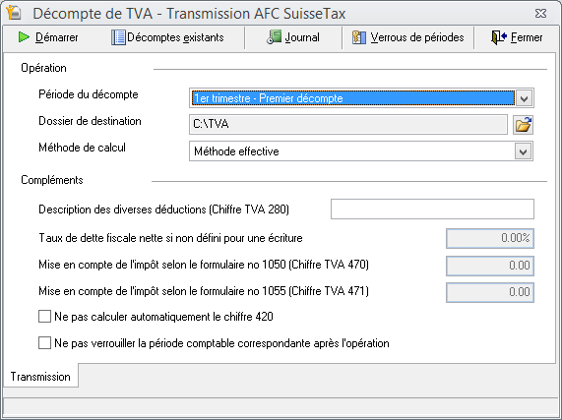562x420 pixels.
Task: Browse destination folder with the folder icon
Action: pyautogui.click(x=523, y=125)
